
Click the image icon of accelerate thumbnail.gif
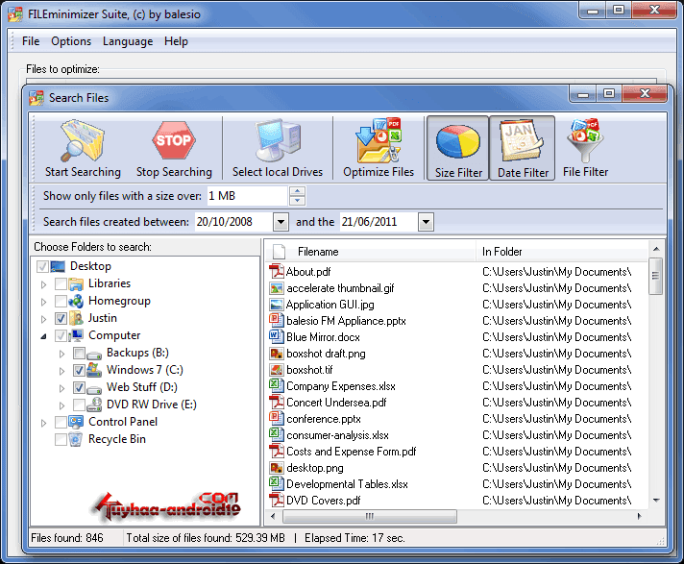276,288
